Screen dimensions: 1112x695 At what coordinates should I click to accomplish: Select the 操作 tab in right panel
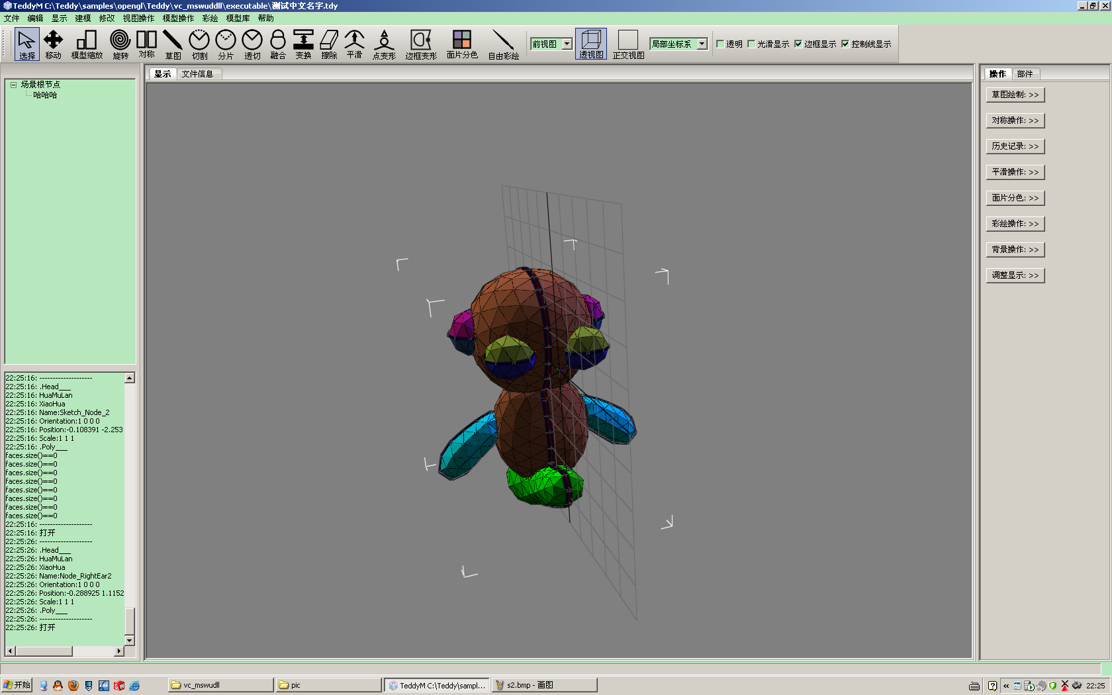pyautogui.click(x=997, y=74)
